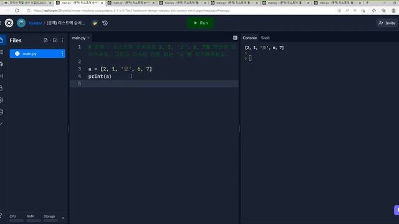Screen dimensions: 399x224
Task: Click the repl title in the header
Action: pos(65,23)
